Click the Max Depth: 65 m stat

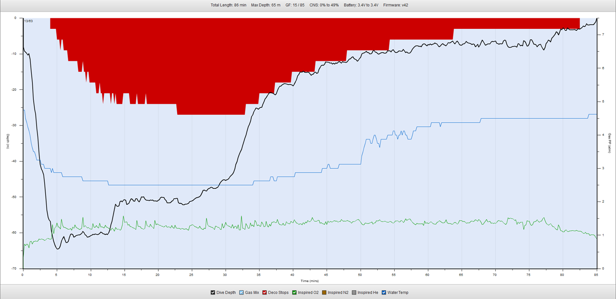(x=266, y=5)
